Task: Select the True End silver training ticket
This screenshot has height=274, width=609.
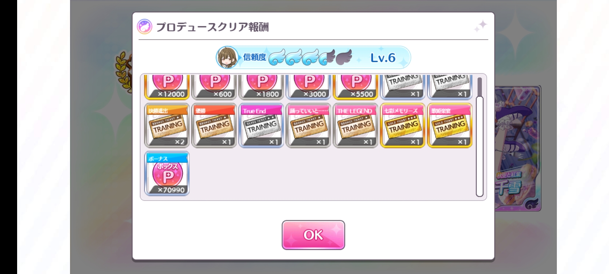Action: coord(261,125)
